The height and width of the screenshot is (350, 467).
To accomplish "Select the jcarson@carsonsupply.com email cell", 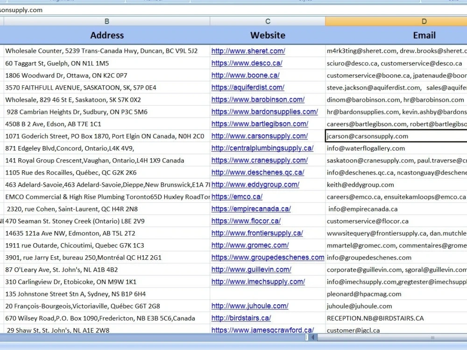I will tap(396, 136).
